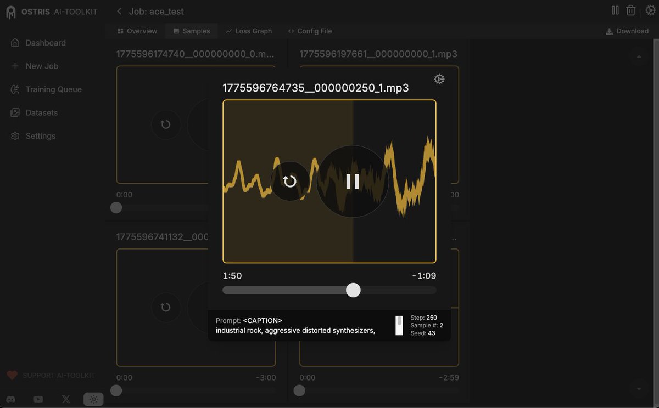Open the Discord link icon
The height and width of the screenshot is (408, 659).
coord(12,399)
